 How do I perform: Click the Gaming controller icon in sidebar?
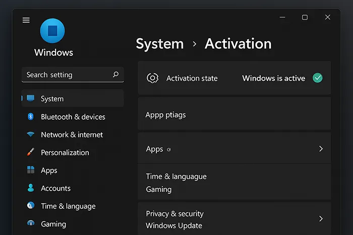31,223
